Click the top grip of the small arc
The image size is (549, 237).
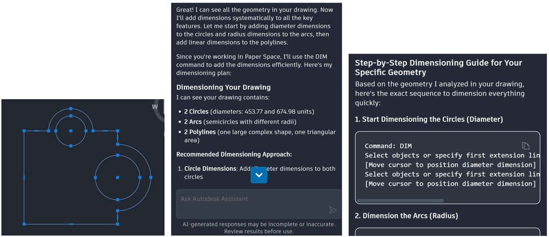(71, 108)
